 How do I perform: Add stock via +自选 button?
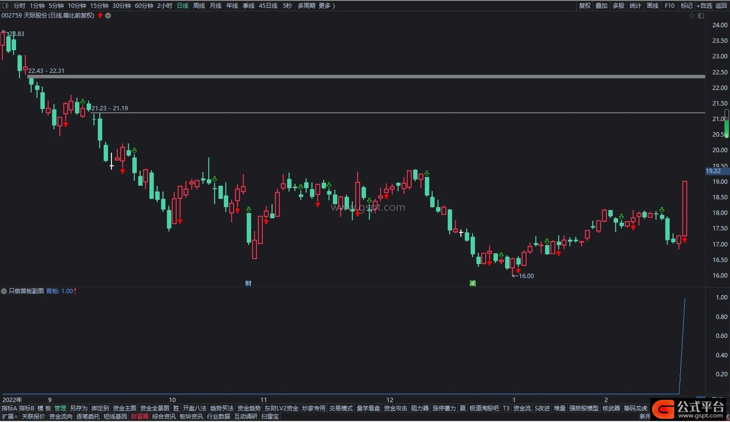coord(704,6)
